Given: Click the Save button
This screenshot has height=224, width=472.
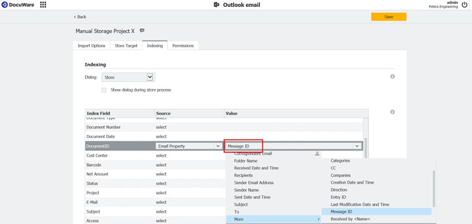Looking at the screenshot, I should tap(388, 17).
